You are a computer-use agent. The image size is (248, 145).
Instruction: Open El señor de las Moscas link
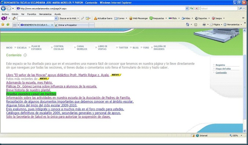[58, 75]
